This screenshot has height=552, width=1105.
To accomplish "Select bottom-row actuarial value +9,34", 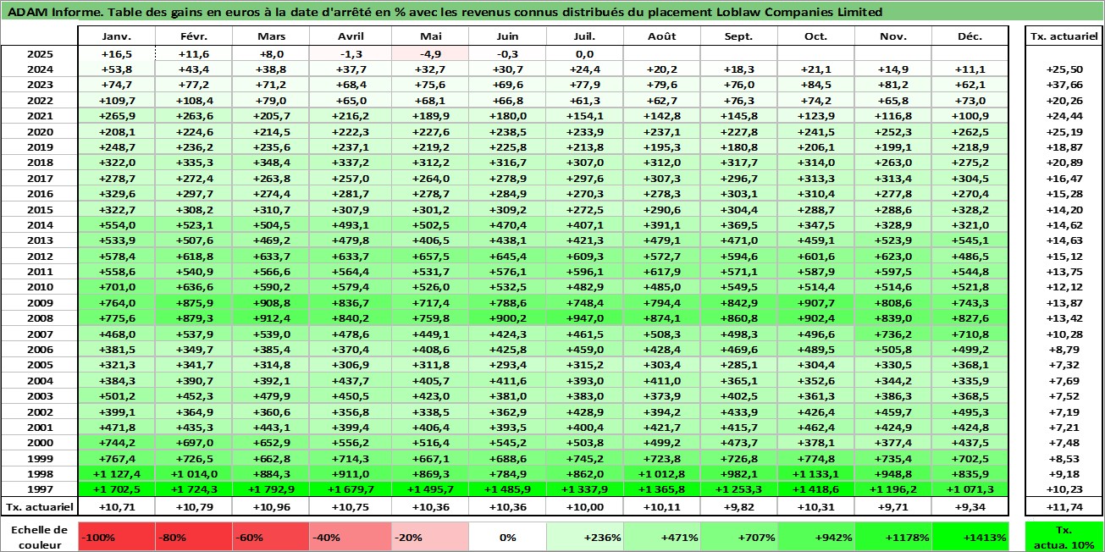I will pos(970,506).
